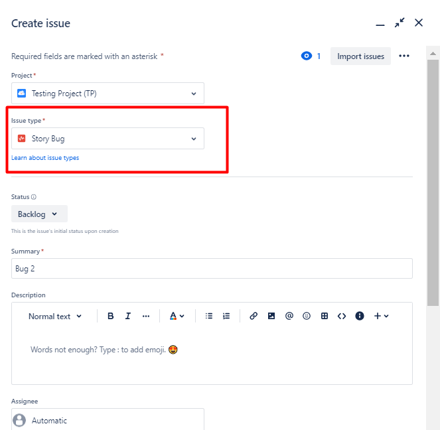Insert a code snippet

(x=342, y=316)
